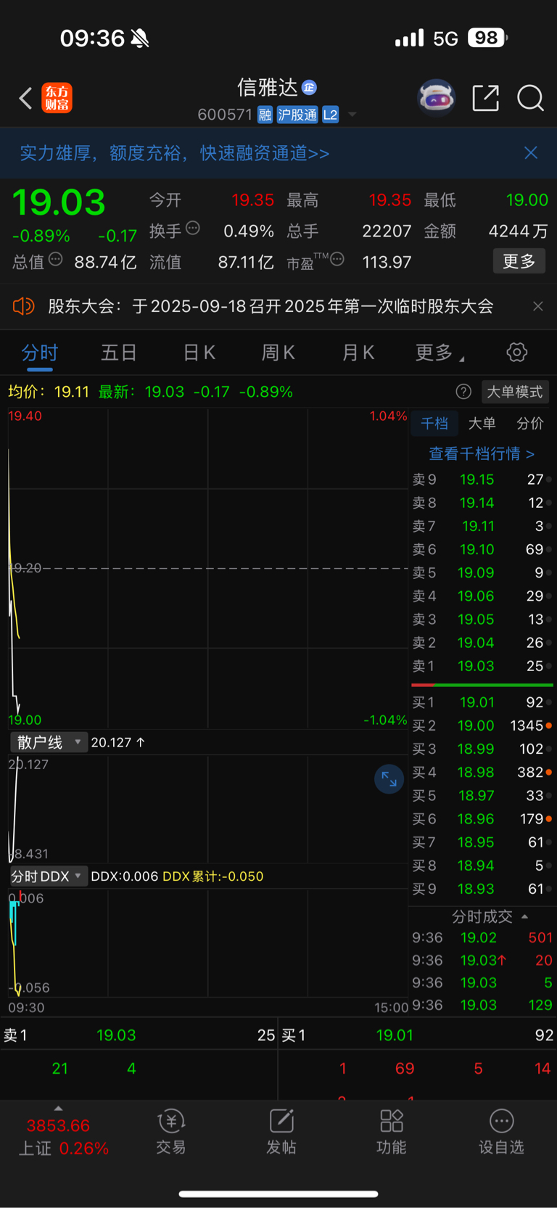
Task: Select the 卖9 19.15 order row
Action: point(482,480)
